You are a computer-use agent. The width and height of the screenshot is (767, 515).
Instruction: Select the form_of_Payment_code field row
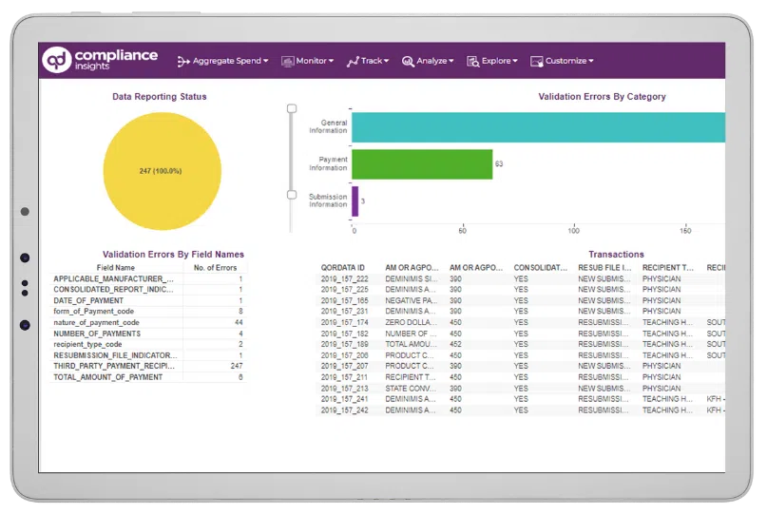click(147, 312)
